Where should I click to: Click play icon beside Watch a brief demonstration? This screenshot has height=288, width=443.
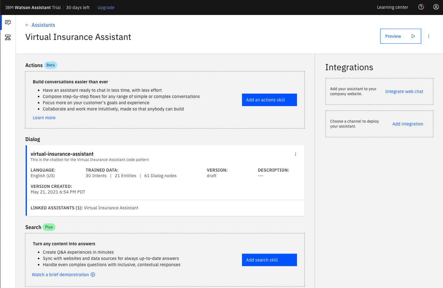(x=93, y=275)
